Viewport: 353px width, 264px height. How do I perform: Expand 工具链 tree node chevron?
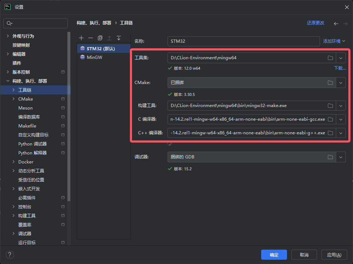pyautogui.click(x=14, y=90)
